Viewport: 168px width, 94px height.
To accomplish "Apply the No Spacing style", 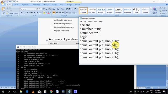I will pos(92,11).
